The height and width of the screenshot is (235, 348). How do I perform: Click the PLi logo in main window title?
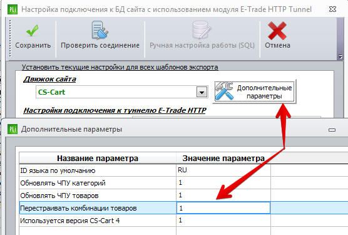(13, 9)
